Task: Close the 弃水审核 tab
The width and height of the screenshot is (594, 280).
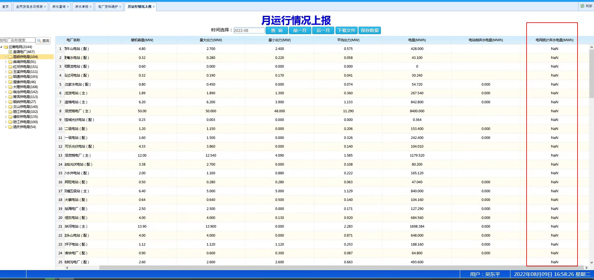Action: point(91,7)
